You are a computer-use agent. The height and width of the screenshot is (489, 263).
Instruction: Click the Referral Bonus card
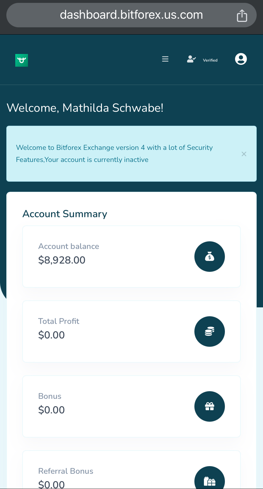[x=131, y=470]
